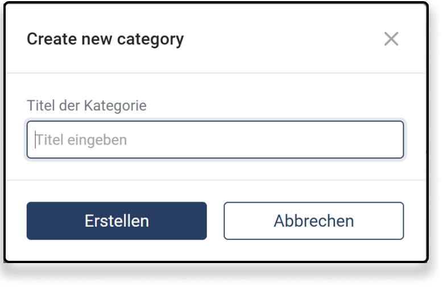
Task: Cancel category creation with Abbrechen
Action: (313, 221)
